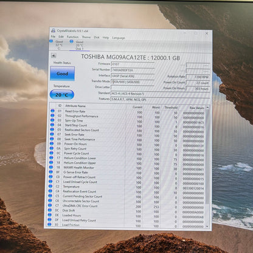Click the Power On Count value field
This screenshot has width=253, height=253.
click(198, 83)
